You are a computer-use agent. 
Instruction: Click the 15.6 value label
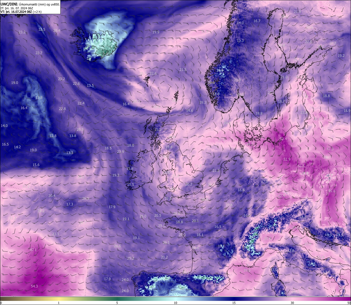click(x=36, y=165)
